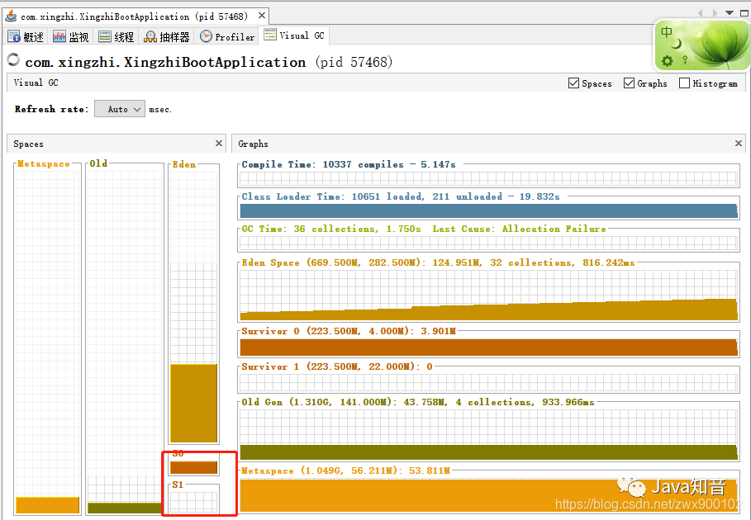Click the S1 survivor grid

click(x=194, y=503)
